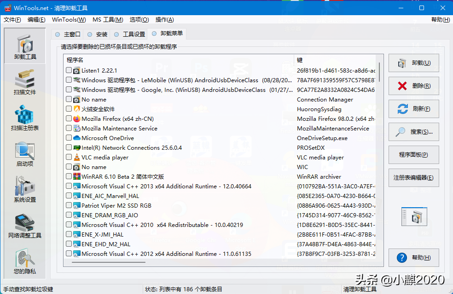Viewport: 453px width, 294px height.
Task: Open the WinTools(W) menu
Action: click(x=69, y=20)
